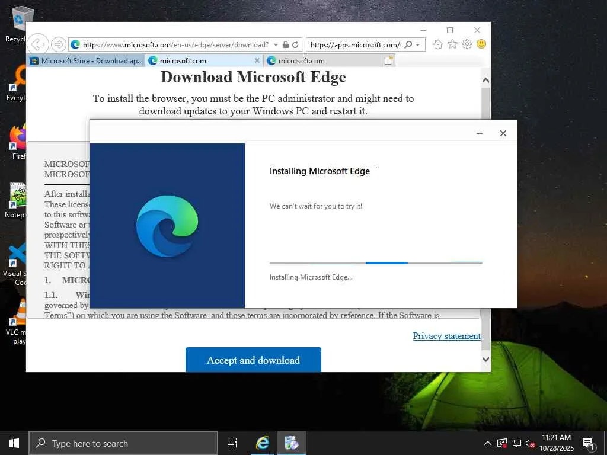The image size is (607, 455).
Task: Minimize the Internet Explorer window
Action: tap(423, 30)
